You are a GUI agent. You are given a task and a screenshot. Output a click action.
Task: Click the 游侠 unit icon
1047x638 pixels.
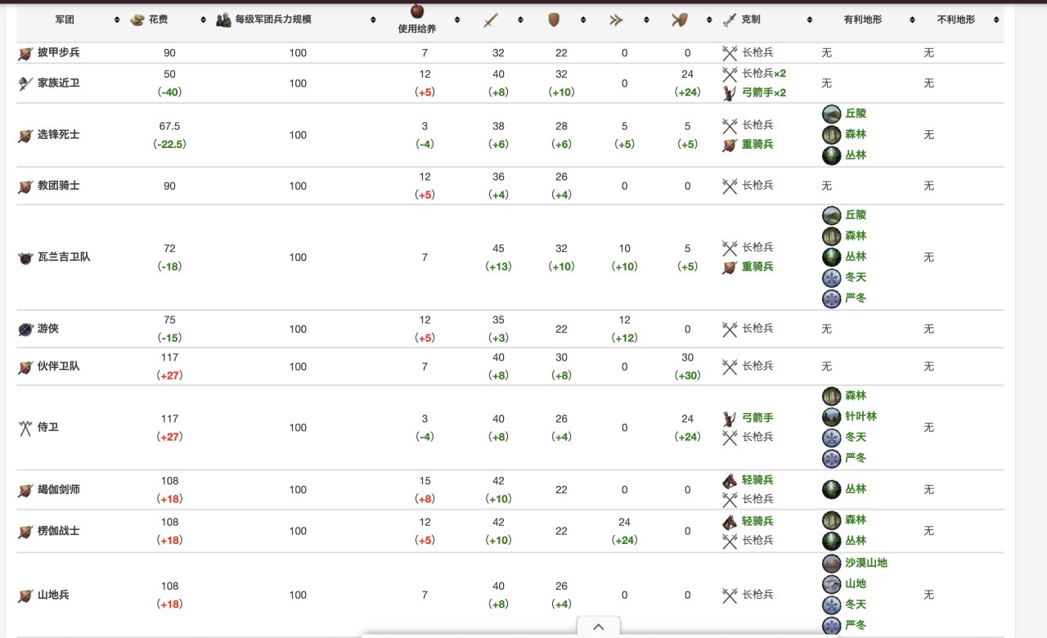click(25, 329)
